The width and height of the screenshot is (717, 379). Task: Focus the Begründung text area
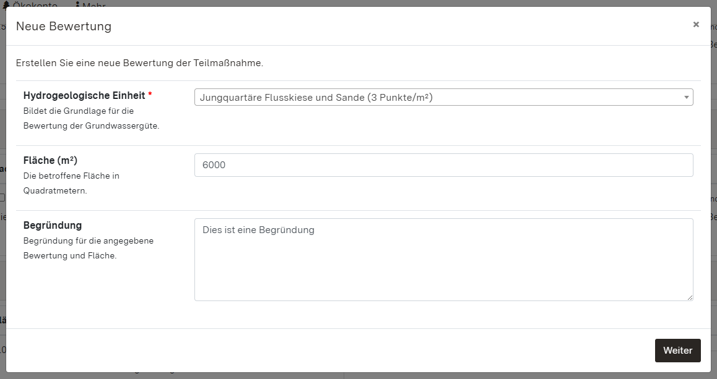click(443, 260)
